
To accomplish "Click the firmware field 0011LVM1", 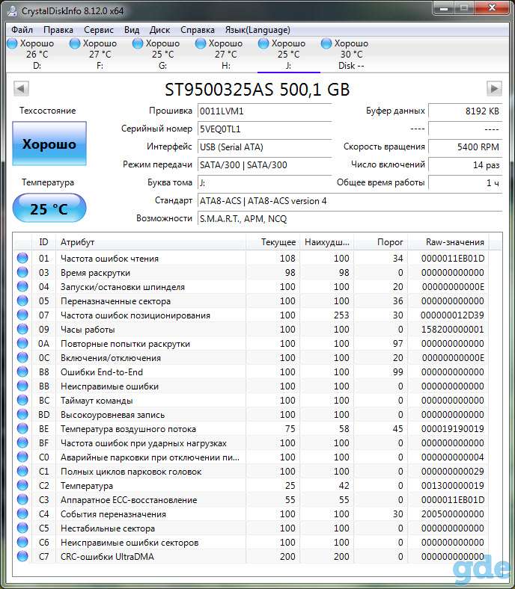I will (264, 111).
